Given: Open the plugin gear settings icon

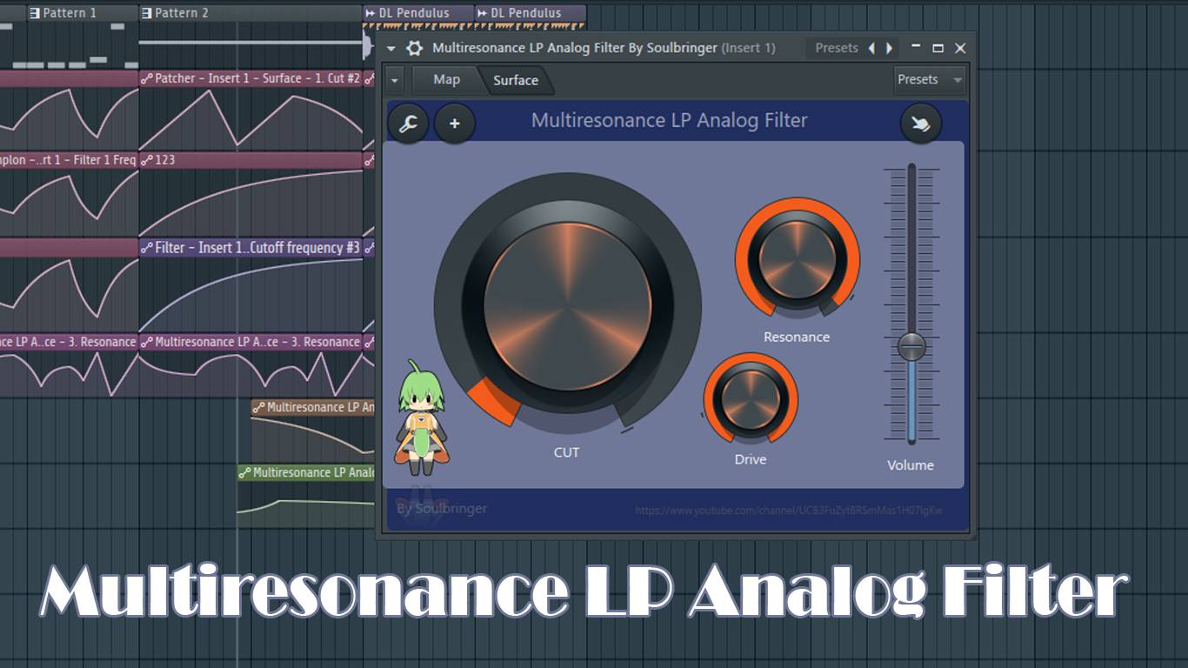Looking at the screenshot, I should tap(415, 49).
